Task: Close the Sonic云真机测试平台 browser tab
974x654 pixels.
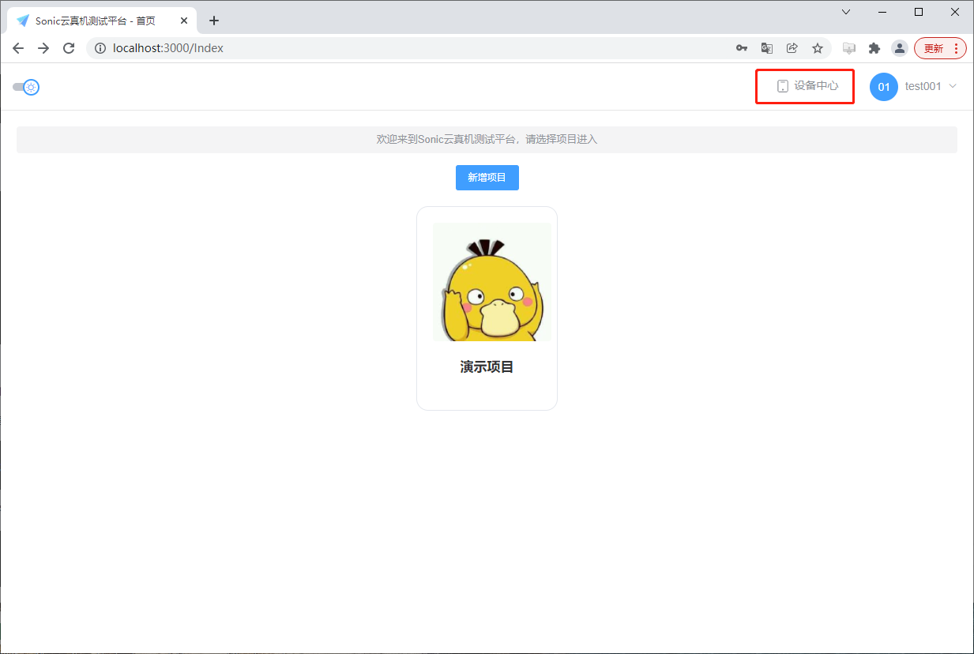Action: coord(184,21)
